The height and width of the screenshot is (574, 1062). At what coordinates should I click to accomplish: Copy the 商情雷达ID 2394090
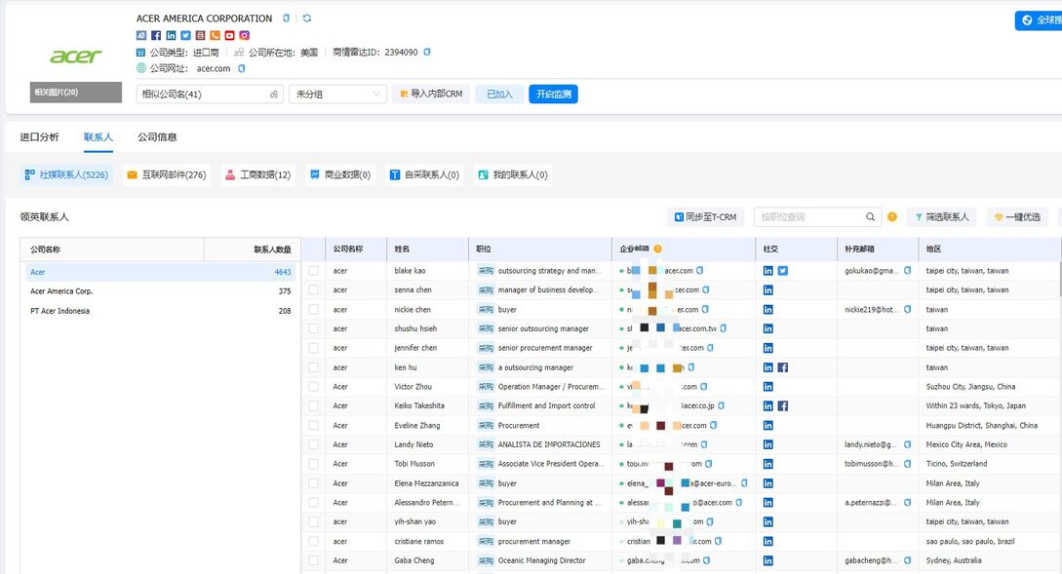tap(427, 52)
